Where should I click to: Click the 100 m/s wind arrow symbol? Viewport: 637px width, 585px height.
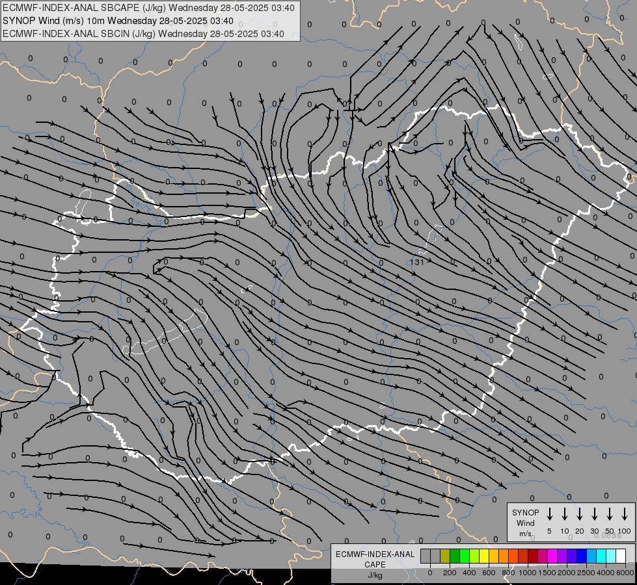[625, 514]
